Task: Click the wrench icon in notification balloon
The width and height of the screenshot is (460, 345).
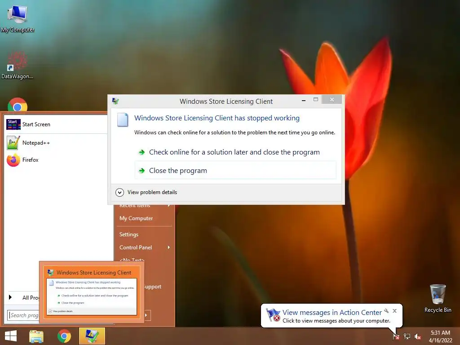Action: click(386, 311)
